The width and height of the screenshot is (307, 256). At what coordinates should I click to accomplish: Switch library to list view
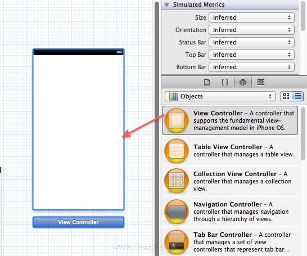[297, 96]
